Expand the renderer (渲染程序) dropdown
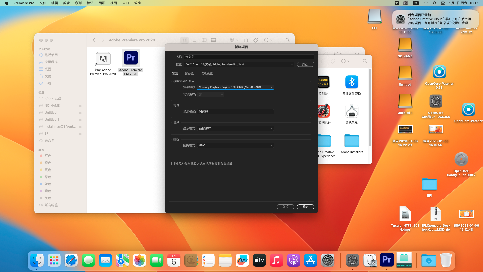 pos(235,87)
